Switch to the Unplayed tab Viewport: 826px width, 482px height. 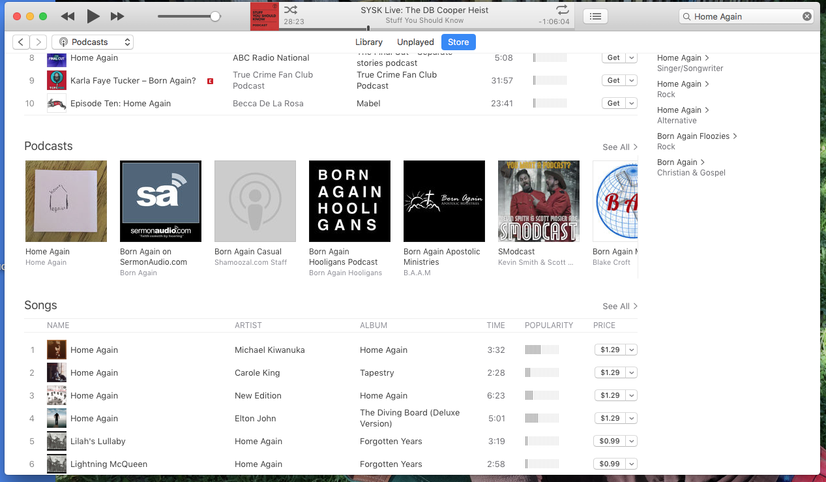(x=415, y=42)
